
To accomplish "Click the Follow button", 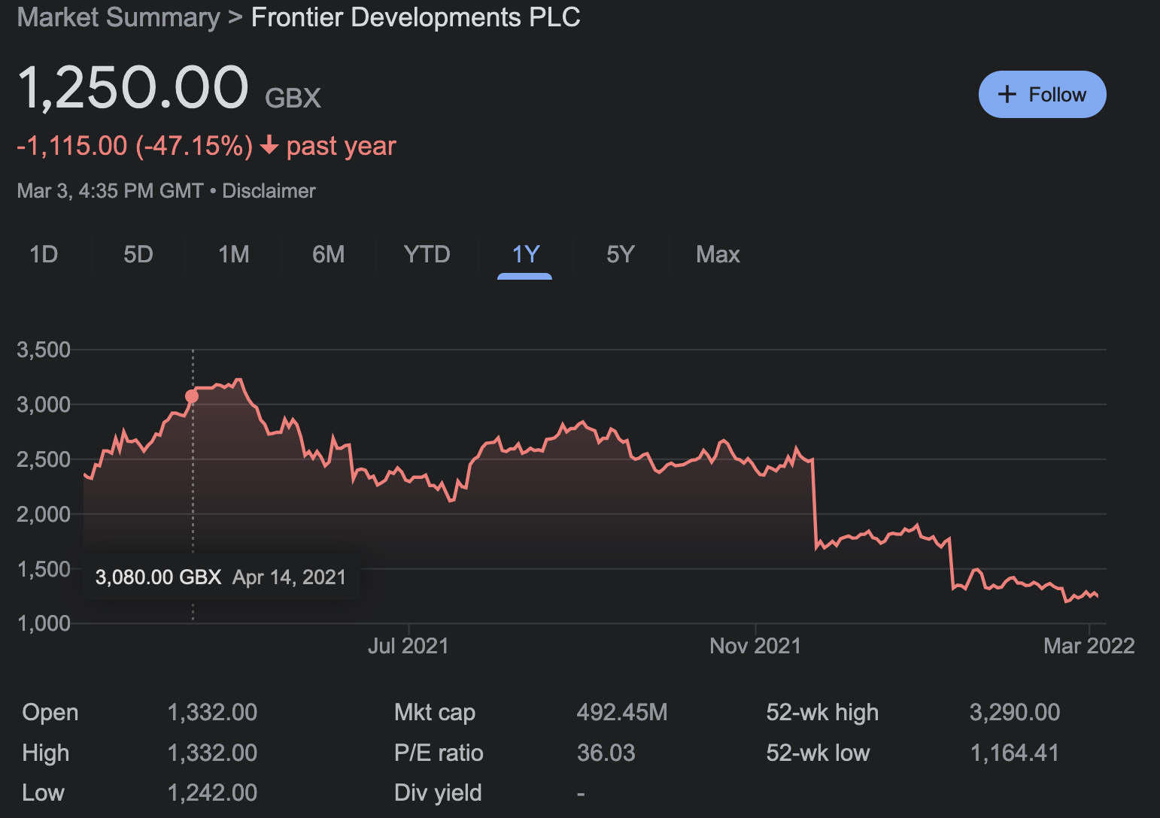I will tap(1042, 95).
